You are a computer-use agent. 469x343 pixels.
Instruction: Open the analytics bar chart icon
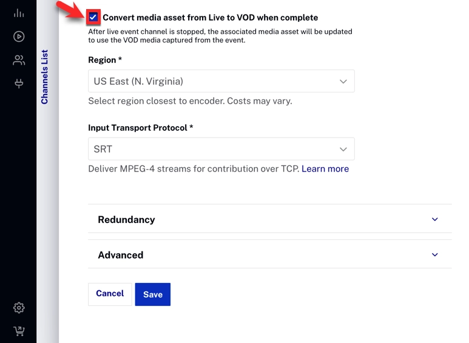19,13
